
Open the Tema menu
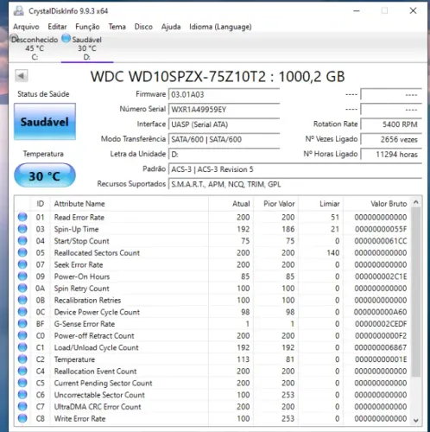[x=117, y=27]
